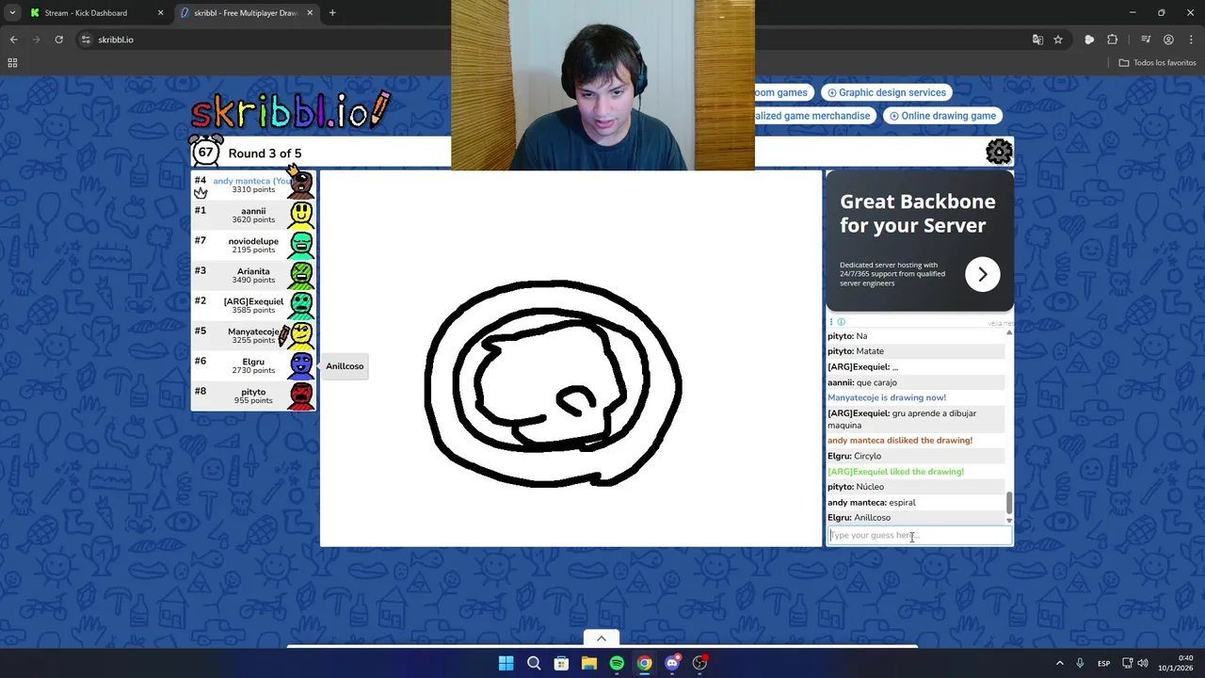Open the apps grid in bookmarks bar
This screenshot has height=678, width=1205.
(12, 63)
